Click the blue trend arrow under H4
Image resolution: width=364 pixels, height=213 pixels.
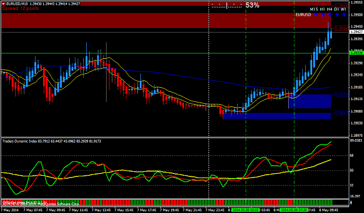[330, 15]
